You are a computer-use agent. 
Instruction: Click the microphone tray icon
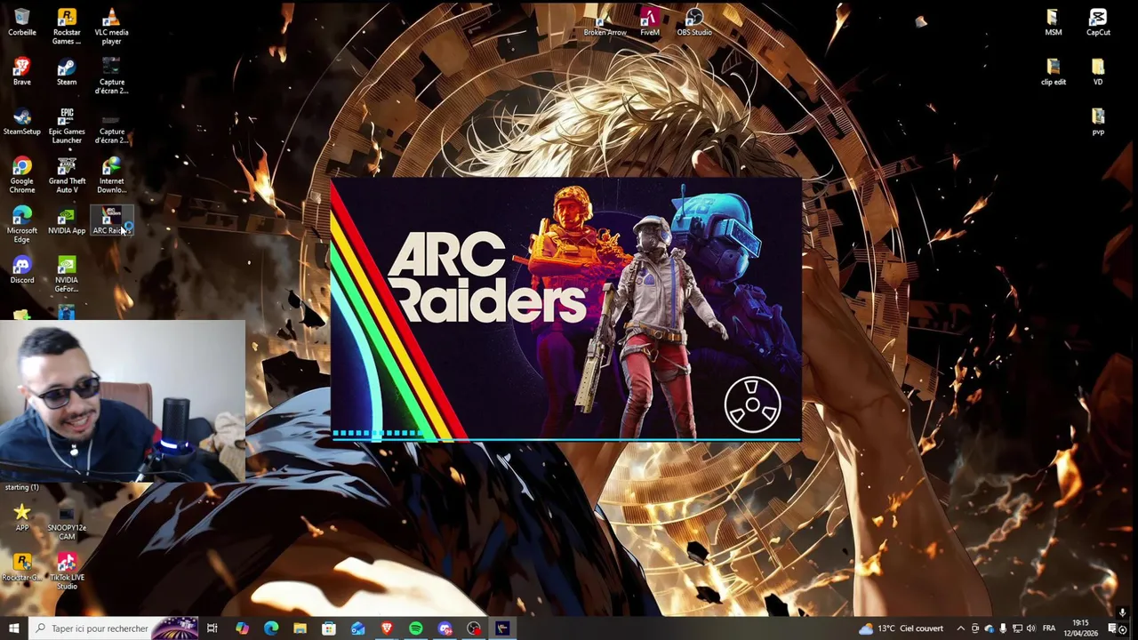pos(1003,628)
